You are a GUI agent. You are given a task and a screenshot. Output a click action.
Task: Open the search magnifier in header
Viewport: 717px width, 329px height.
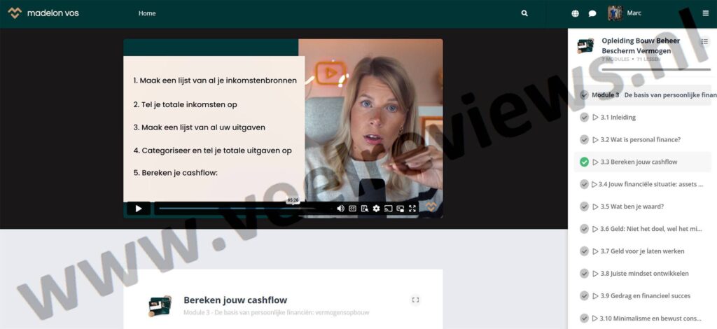coord(524,13)
